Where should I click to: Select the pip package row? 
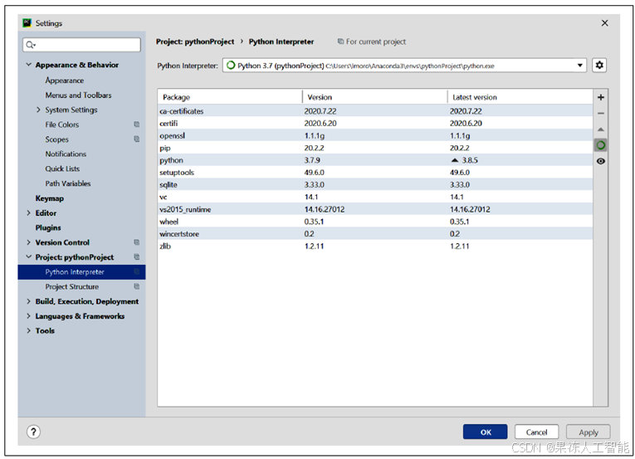click(375, 148)
